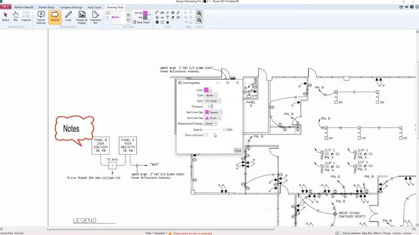Open the line Style Solid dropdown

[213, 101]
